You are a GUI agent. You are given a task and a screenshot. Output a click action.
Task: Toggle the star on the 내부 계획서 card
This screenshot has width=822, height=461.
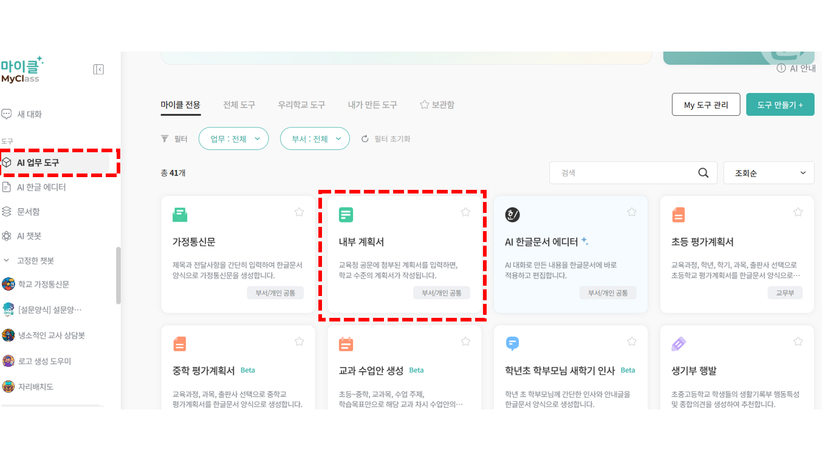tap(465, 212)
